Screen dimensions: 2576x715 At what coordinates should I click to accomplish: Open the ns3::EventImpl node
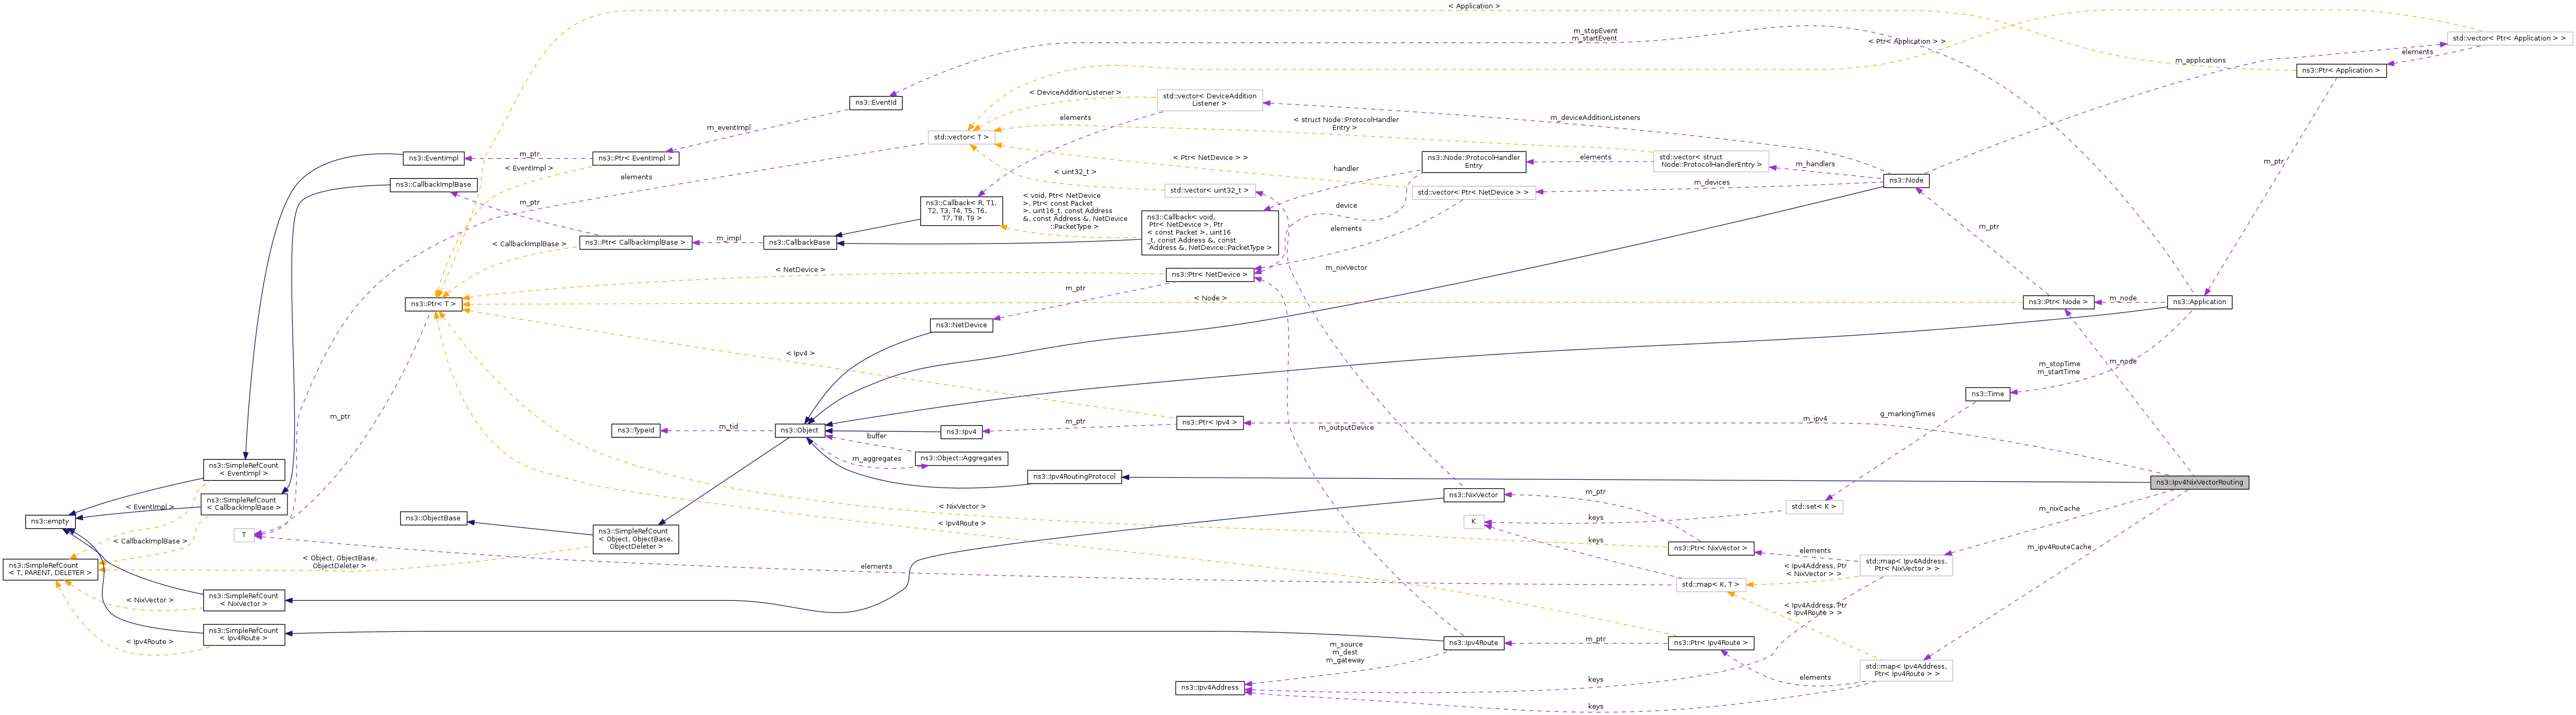pyautogui.click(x=433, y=158)
